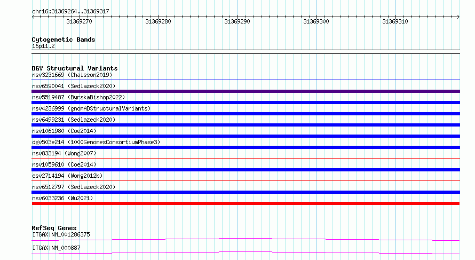Click the thin red line of nsv833194
The image size is (475, 260).
tap(246, 158)
